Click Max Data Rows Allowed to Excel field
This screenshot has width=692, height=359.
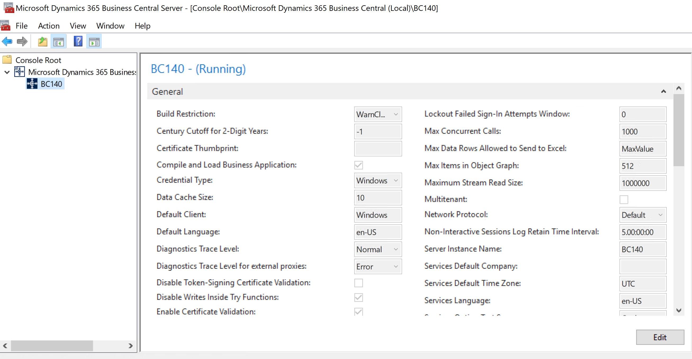[643, 149]
